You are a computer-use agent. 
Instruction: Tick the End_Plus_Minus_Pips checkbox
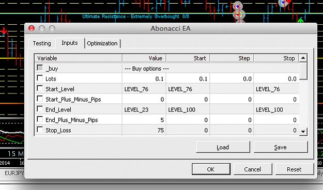coord(40,119)
